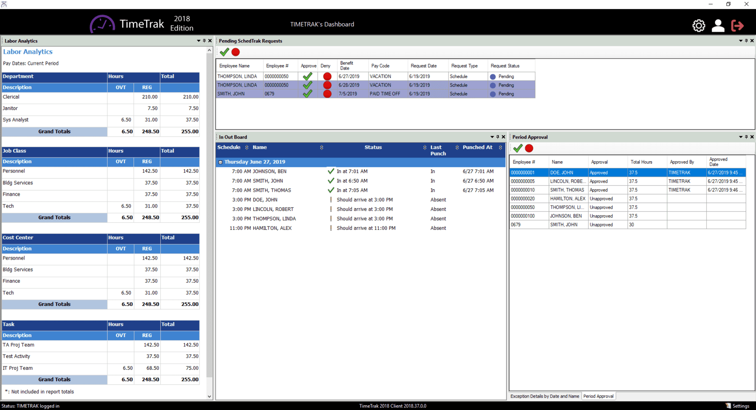The width and height of the screenshot is (756, 410).
Task: Approve Thompson Linda 6/27/2019 vacation request
Action: point(308,76)
